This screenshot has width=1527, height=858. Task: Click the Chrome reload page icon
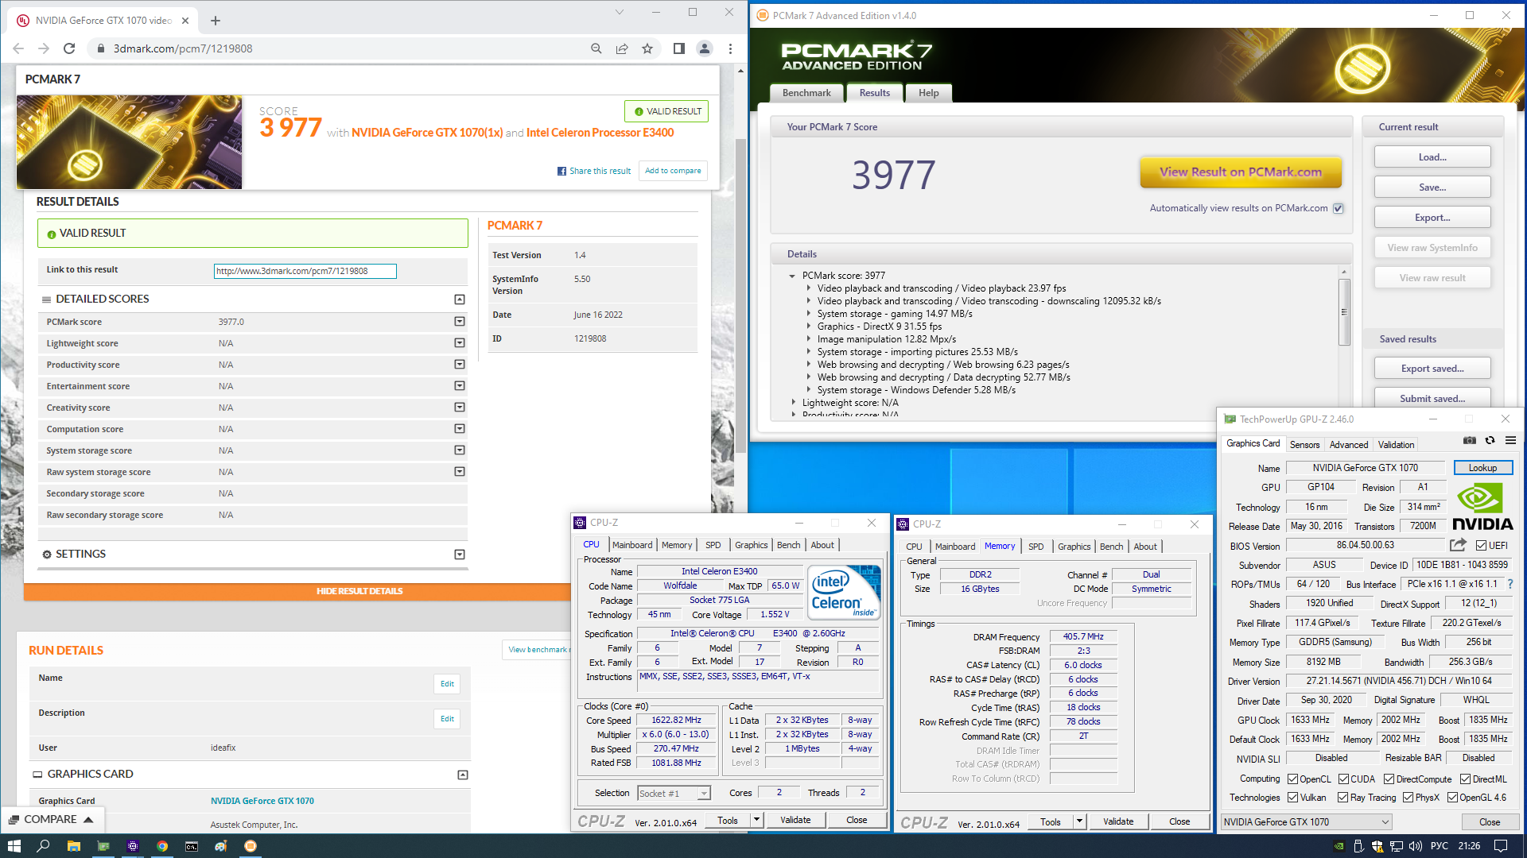[x=69, y=48]
